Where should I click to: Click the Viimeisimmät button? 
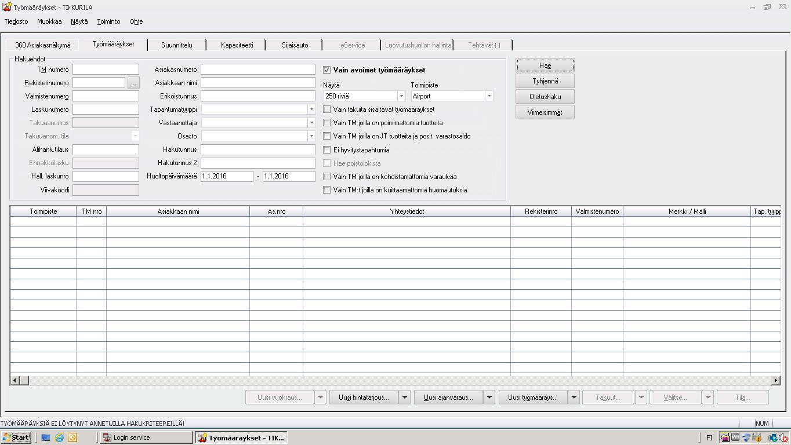(545, 112)
